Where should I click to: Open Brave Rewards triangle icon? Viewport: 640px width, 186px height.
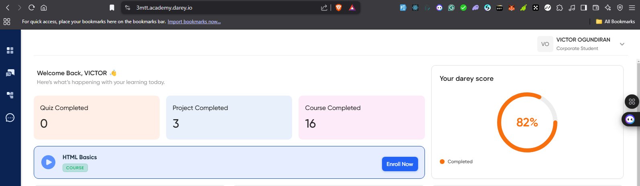(x=352, y=8)
